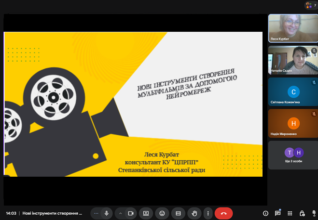Open meeting details info icon

pyautogui.click(x=265, y=213)
